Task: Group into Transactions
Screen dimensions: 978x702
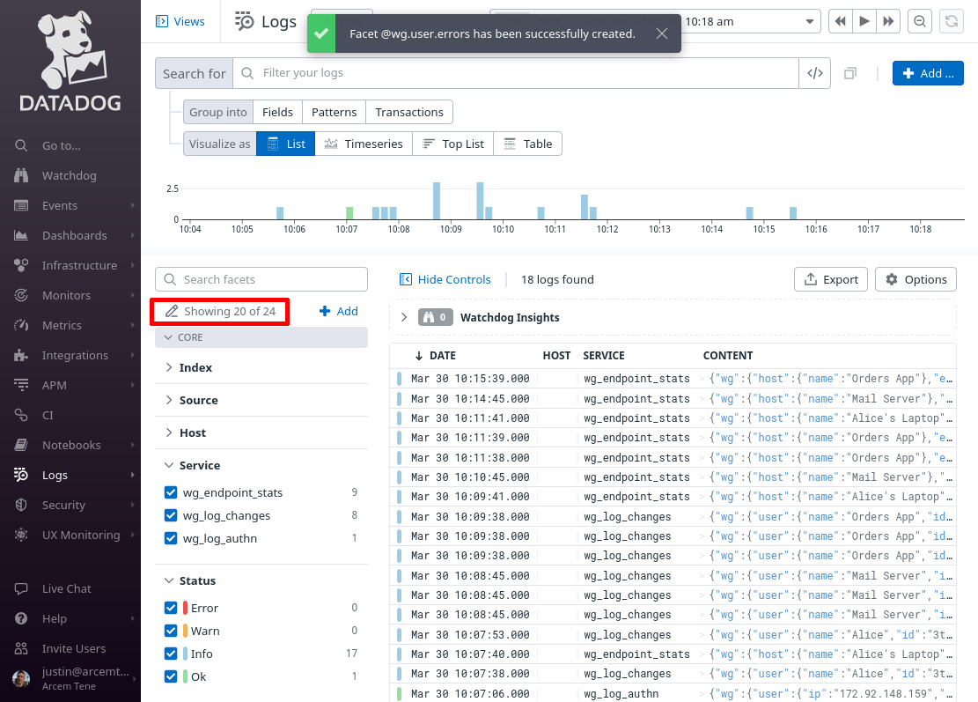Action: click(409, 113)
